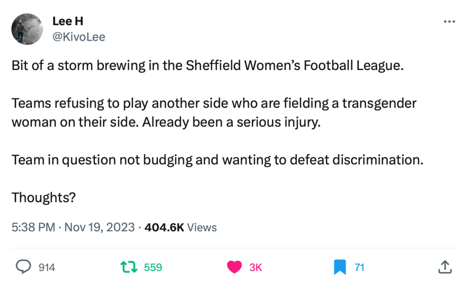View likes by clicking the 3K count
Screen dimensions: 463x284
point(255,267)
